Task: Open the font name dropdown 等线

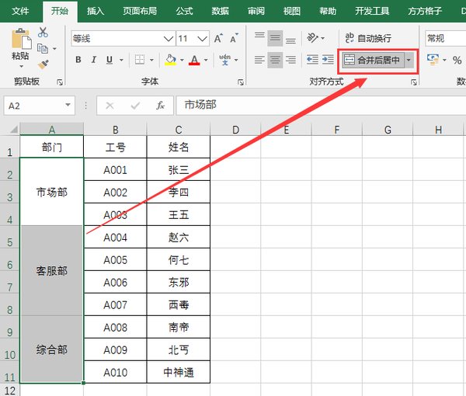Action: [169, 39]
